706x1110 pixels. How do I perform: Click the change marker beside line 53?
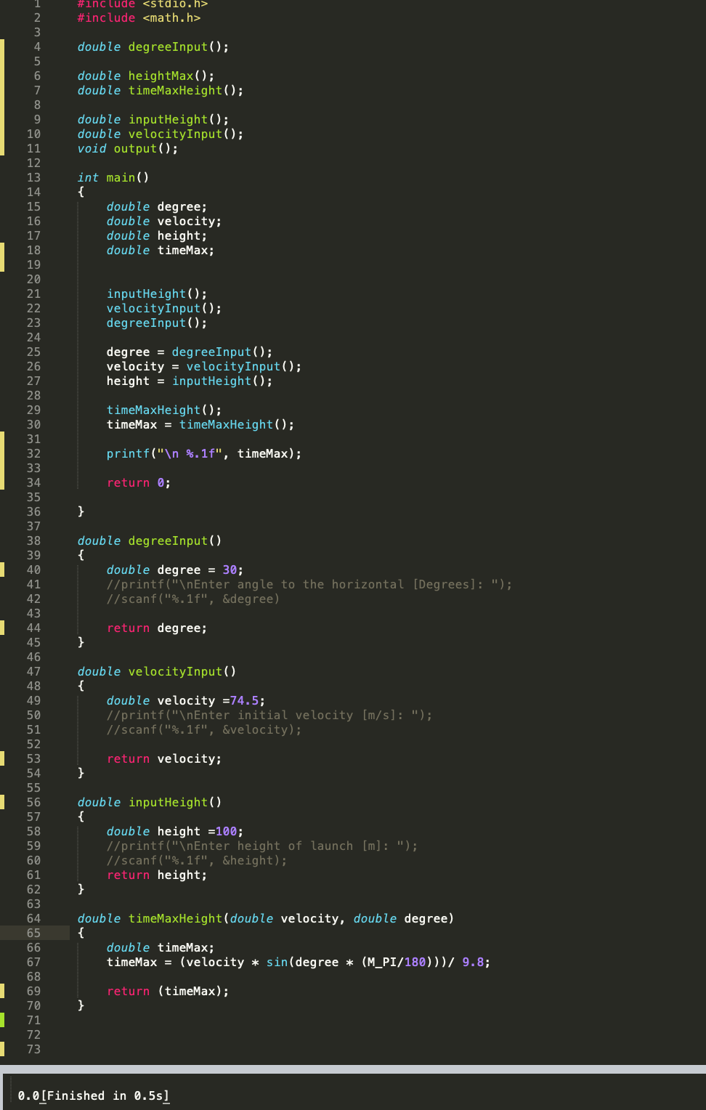click(x=4, y=758)
